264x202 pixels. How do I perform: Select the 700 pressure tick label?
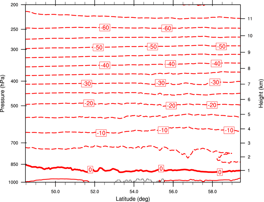coord(14,143)
